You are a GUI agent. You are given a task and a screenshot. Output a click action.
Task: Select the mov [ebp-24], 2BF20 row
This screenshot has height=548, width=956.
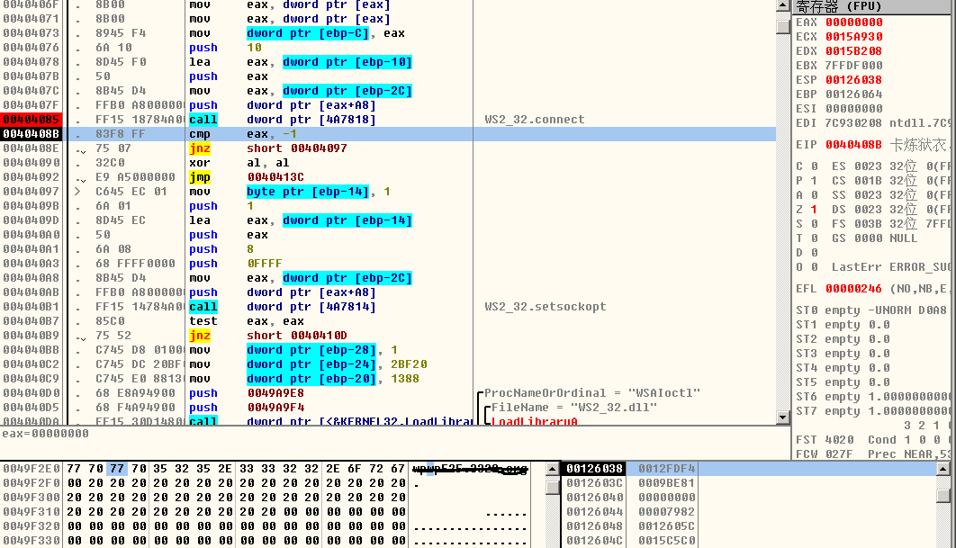(308, 364)
